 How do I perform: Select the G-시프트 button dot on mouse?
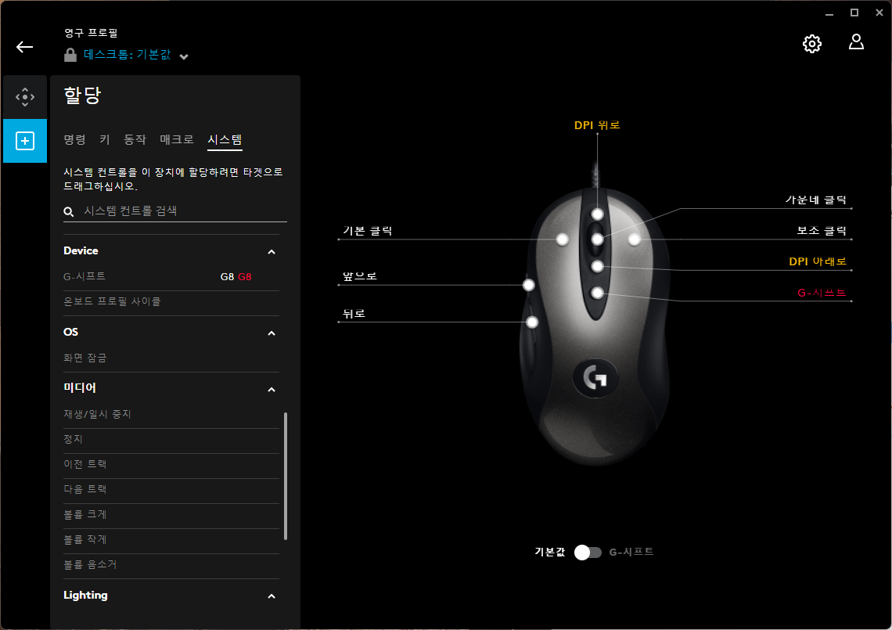(597, 293)
